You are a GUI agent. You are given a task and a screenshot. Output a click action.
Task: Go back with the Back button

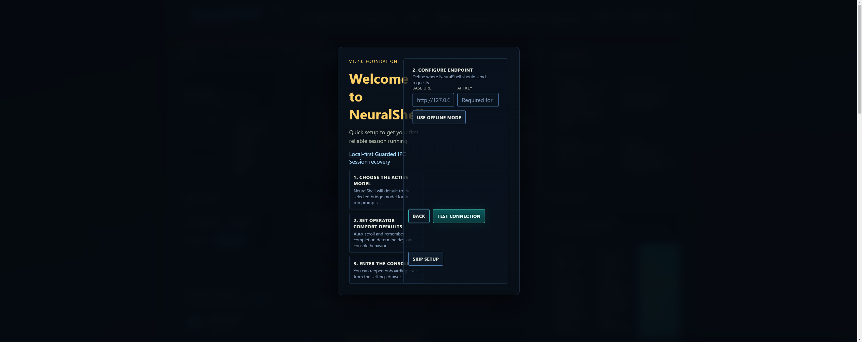pos(419,216)
